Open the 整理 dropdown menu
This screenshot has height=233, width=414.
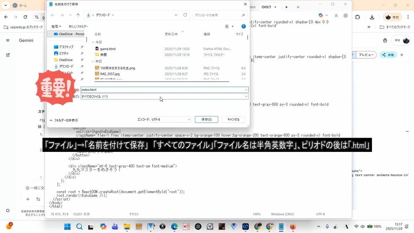pos(56,26)
